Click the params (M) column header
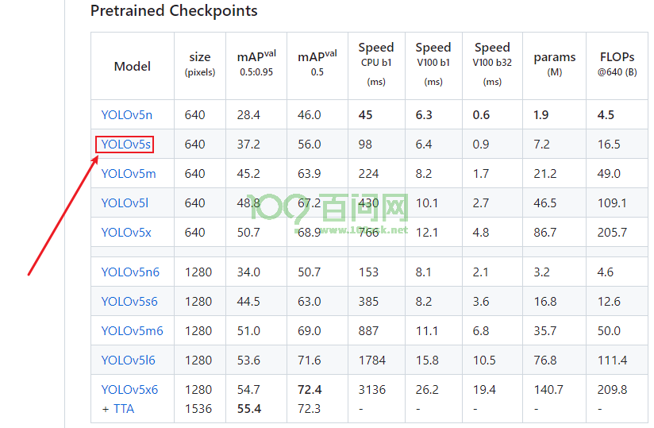 (x=554, y=64)
